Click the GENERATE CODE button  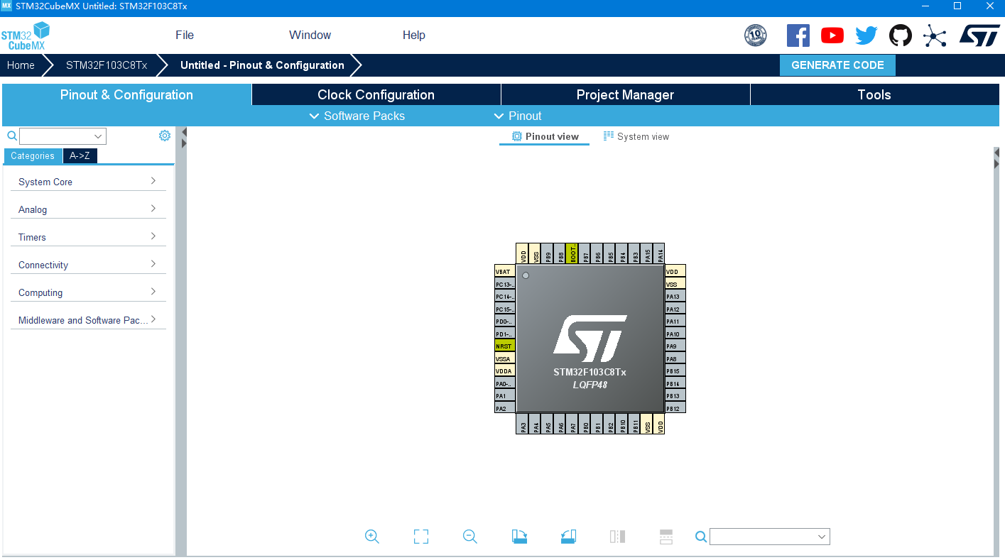click(837, 65)
